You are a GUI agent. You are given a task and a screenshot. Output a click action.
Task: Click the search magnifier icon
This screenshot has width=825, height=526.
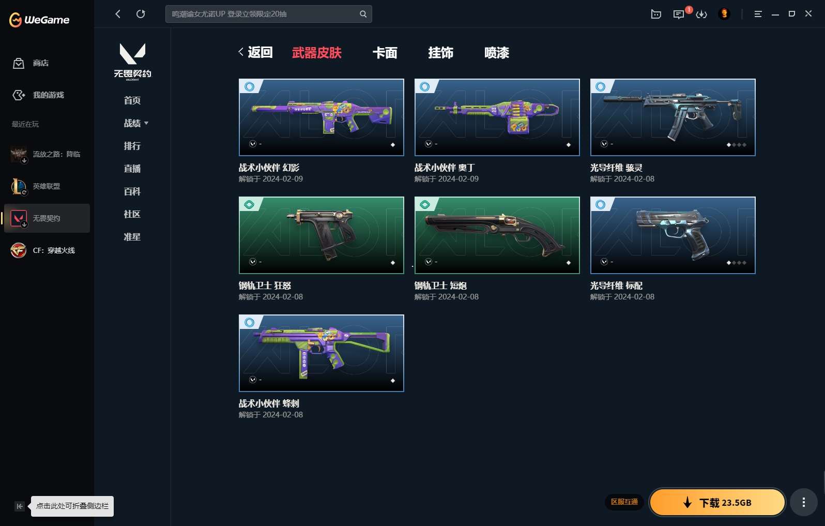click(363, 14)
